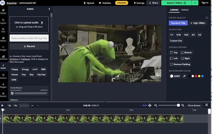Click the Hustle Muscle track progress bar
The width and height of the screenshot is (212, 134).
tap(31, 93)
